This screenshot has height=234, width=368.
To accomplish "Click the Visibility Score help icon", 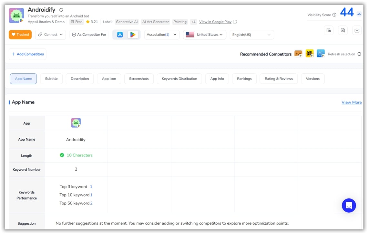I will pyautogui.click(x=334, y=15).
